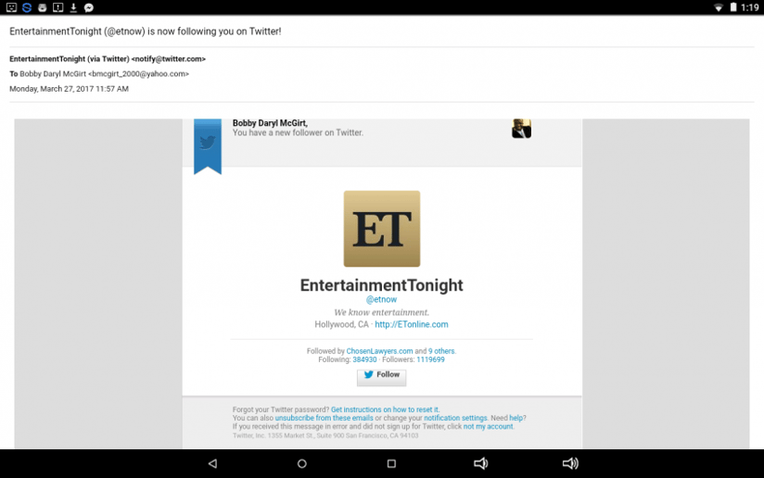
Task: Click the Twitter bird bookmark ribbon
Action: 208,146
